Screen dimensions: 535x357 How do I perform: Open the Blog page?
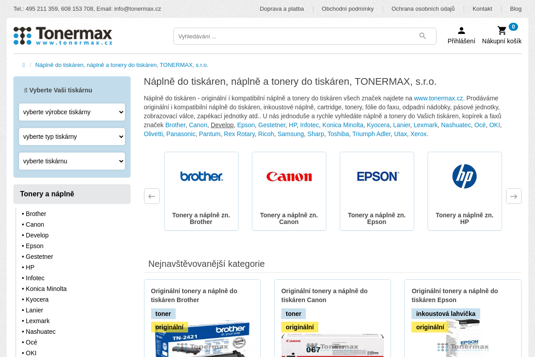516,9
